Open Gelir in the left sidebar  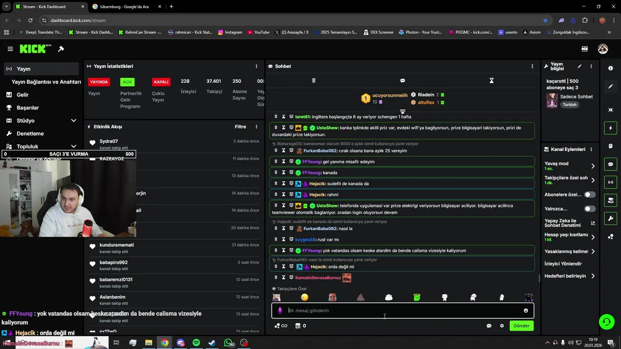(x=22, y=95)
